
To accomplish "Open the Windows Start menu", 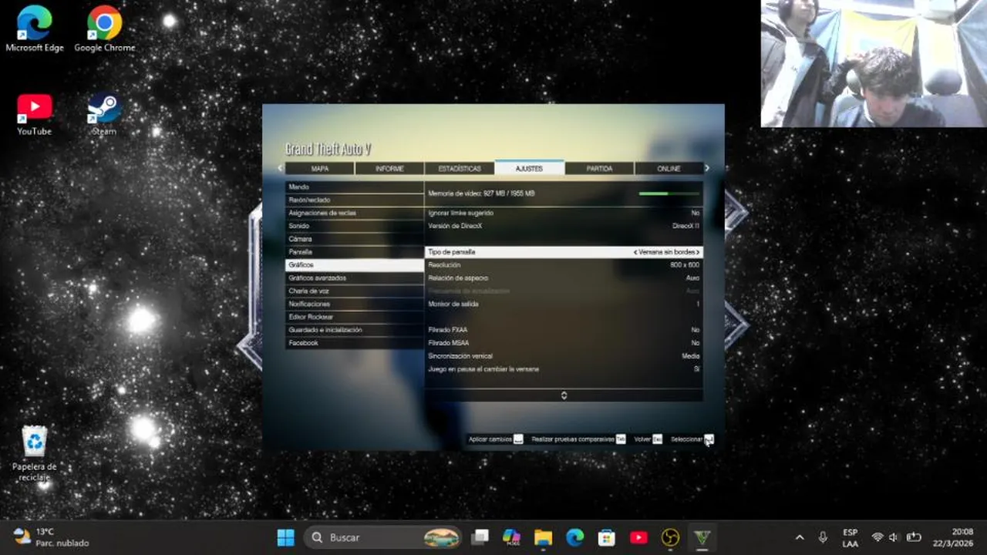I will pos(286,537).
